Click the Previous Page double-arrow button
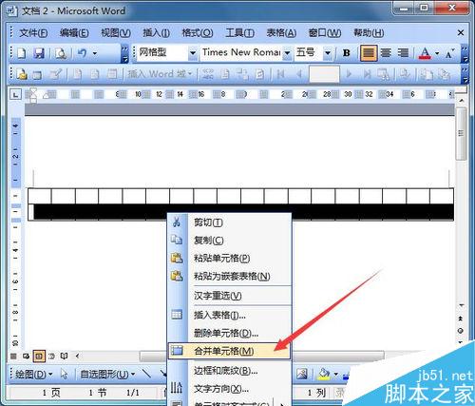475x406 pixels. point(461,318)
